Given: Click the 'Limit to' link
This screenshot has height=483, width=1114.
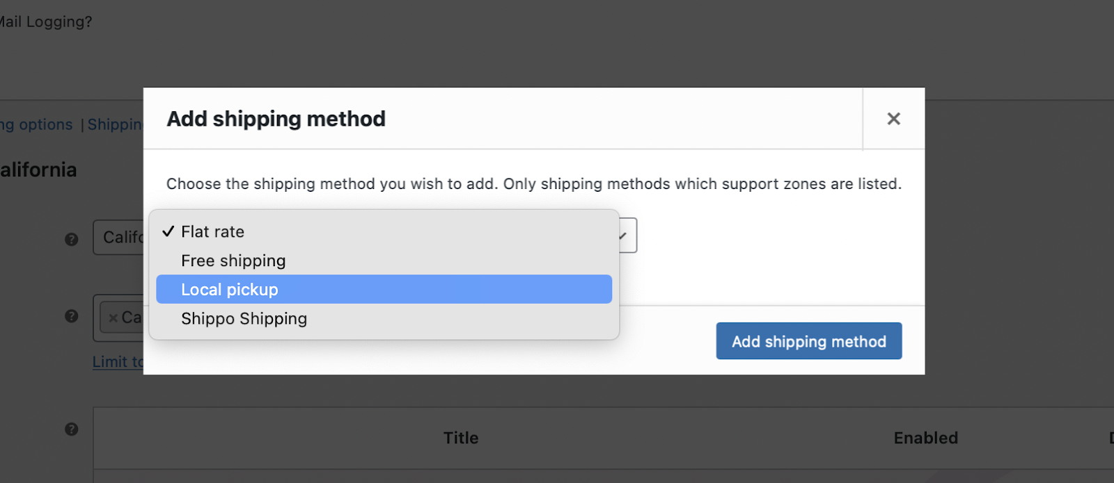Looking at the screenshot, I should coord(118,362).
